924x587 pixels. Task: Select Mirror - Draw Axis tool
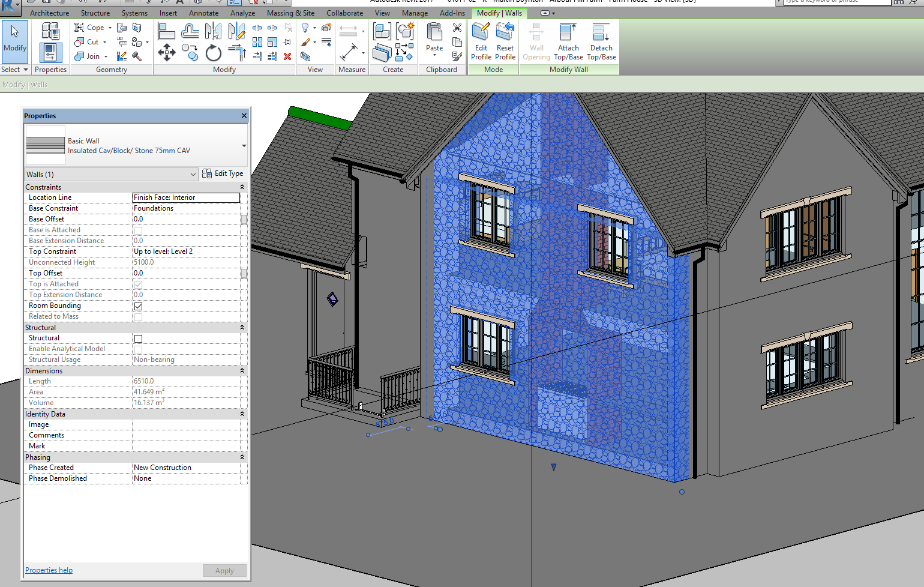(236, 31)
